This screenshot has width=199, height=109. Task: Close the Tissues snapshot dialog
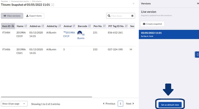pos(133,3)
